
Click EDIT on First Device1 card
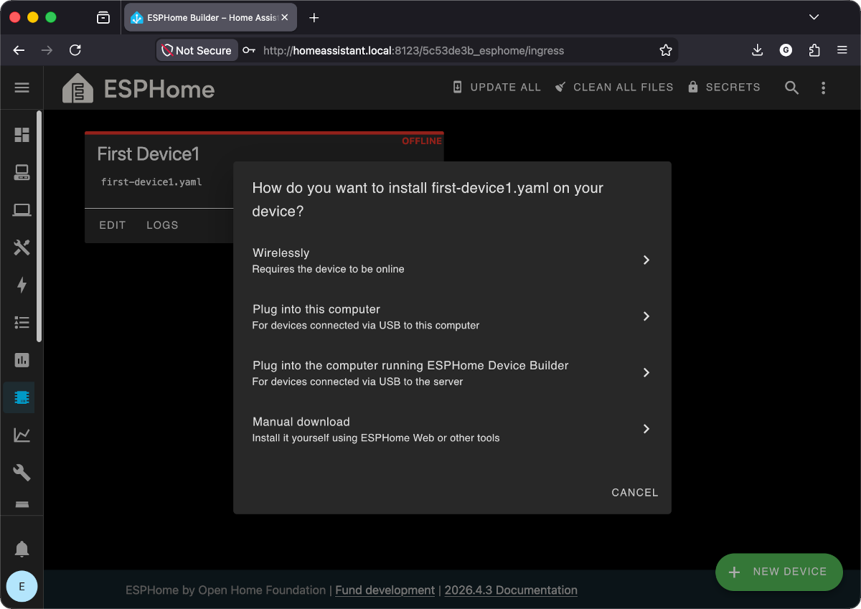coord(113,225)
